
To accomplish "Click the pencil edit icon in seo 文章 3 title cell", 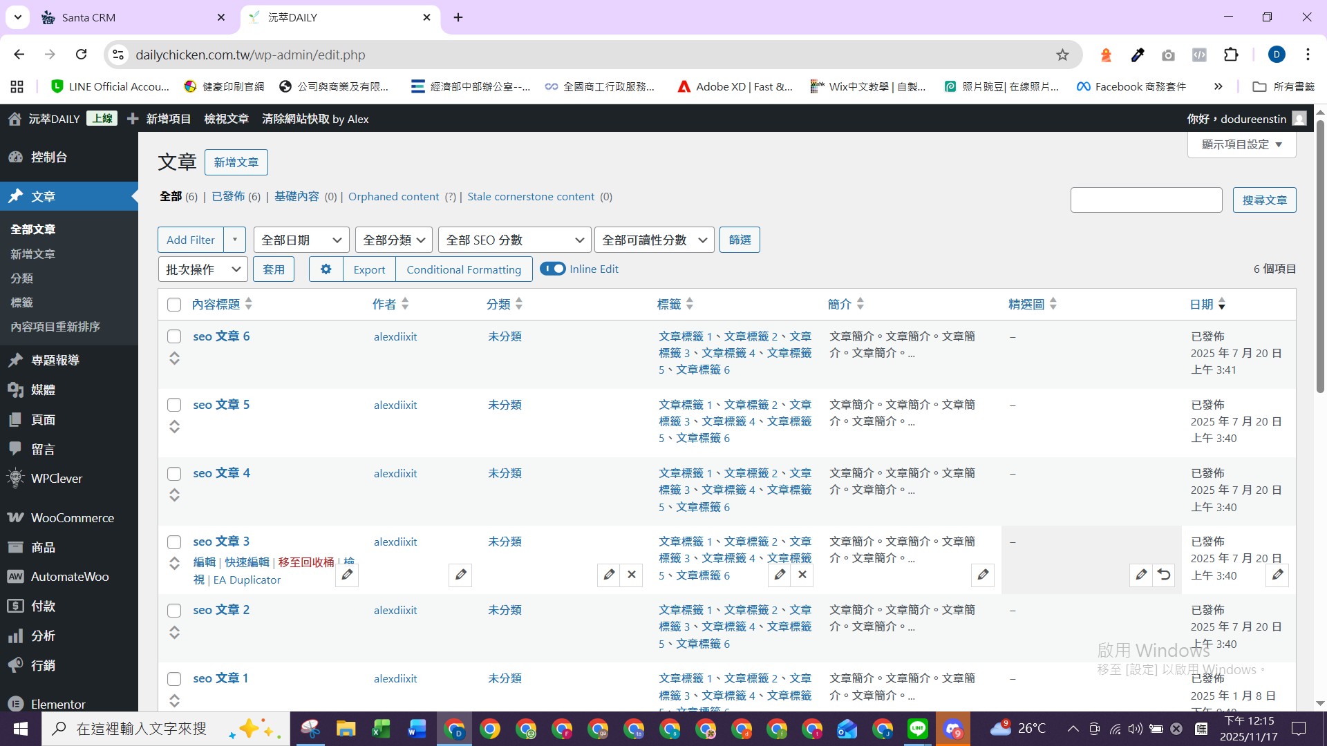I will (x=347, y=575).
